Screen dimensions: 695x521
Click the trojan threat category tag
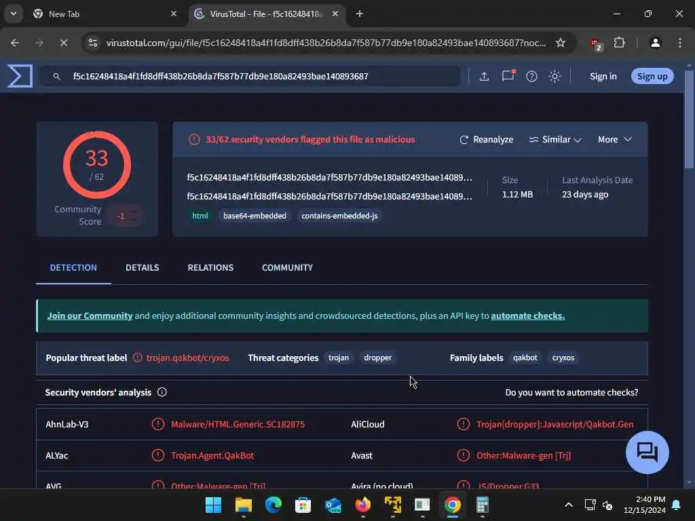(338, 358)
